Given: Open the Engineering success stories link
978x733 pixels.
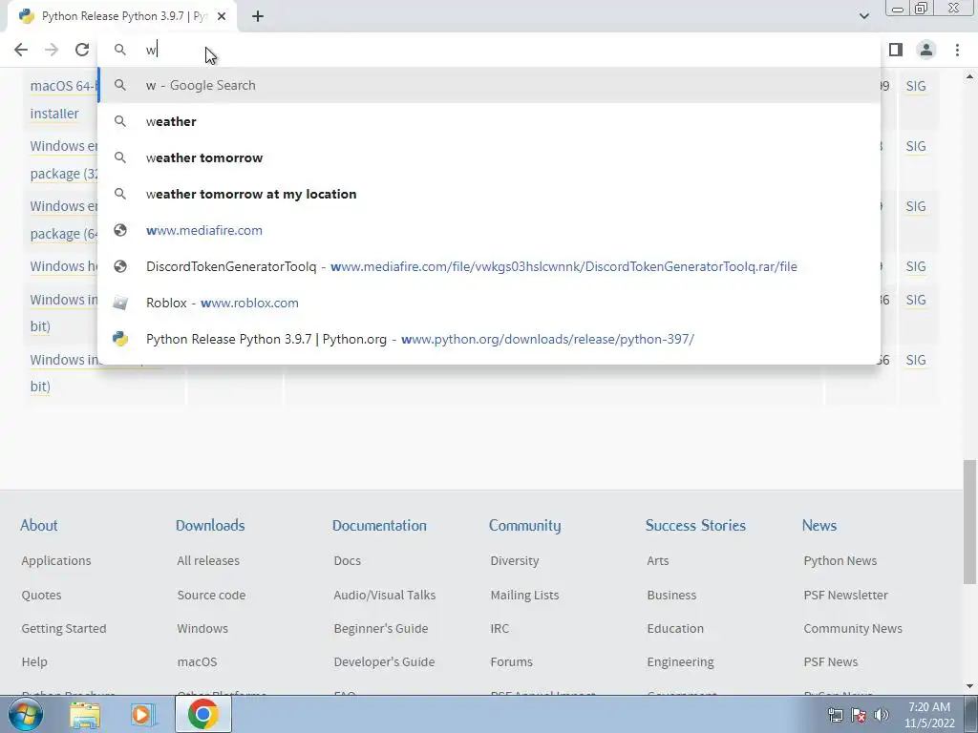Looking at the screenshot, I should pyautogui.click(x=680, y=662).
